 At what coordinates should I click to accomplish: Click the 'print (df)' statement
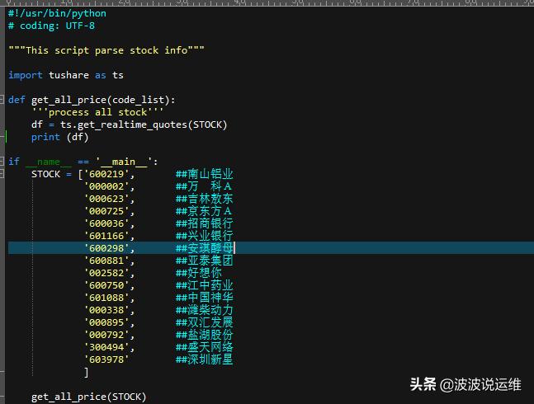click(59, 137)
